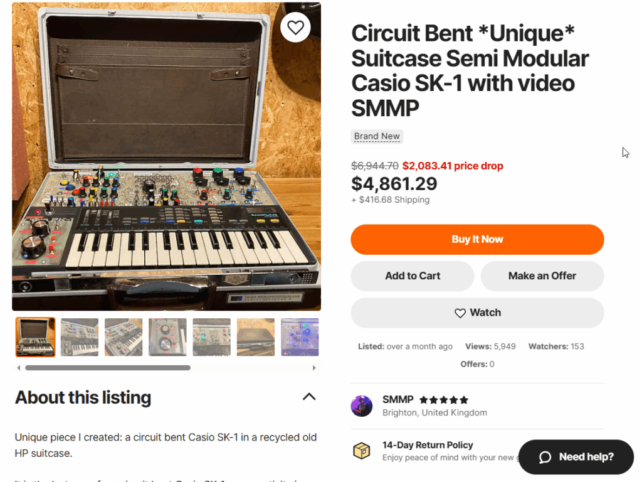The width and height of the screenshot is (642, 482).
Task: Open the SMMP seller name link
Action: coord(397,400)
